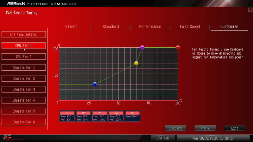Image resolution: width=253 pixels, height=142 pixels.
Task: Switch to the Standard fan profile
Action: [111, 27]
